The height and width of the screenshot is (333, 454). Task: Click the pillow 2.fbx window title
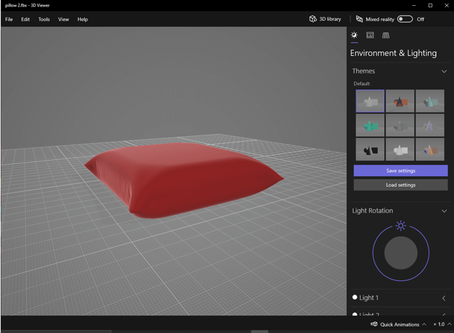tap(27, 5)
